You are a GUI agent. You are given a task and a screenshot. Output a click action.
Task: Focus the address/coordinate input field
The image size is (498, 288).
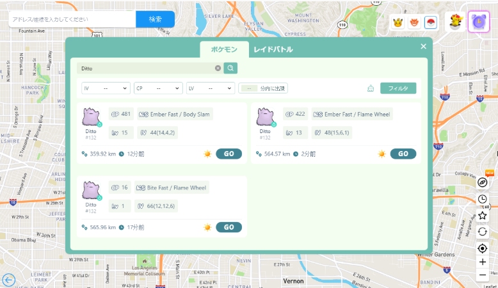pyautogui.click(x=72, y=19)
